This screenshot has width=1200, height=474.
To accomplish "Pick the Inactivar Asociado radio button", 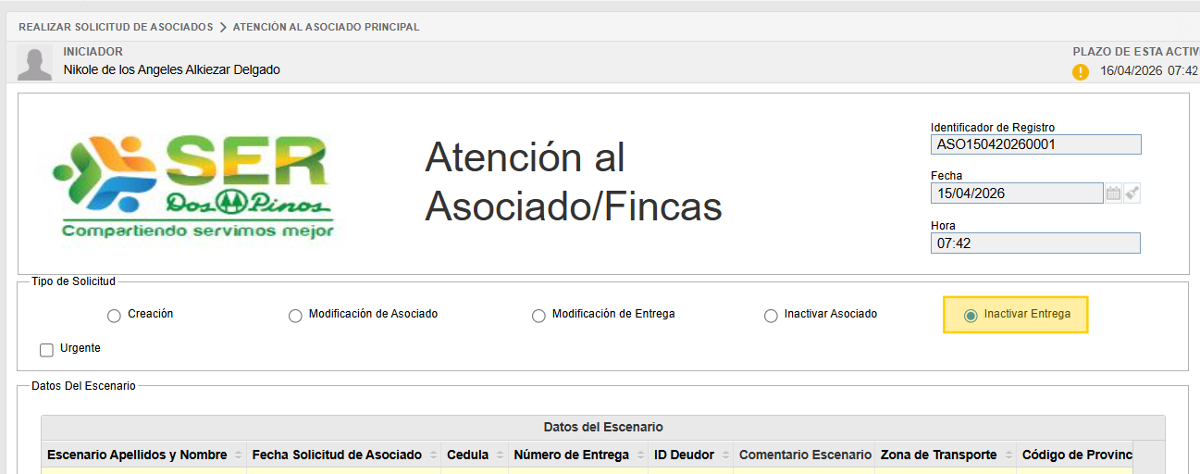I will click(x=771, y=316).
